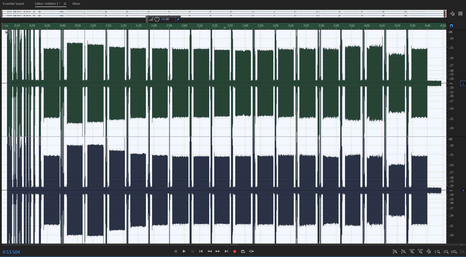Screen dimensions: 466x257
Task: Zoom out time icon in zoom bar
Action: (x=420, y=252)
